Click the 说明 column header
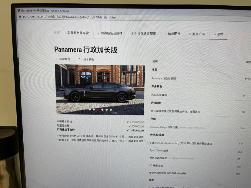This screenshot has height=188, width=251. click(155, 61)
